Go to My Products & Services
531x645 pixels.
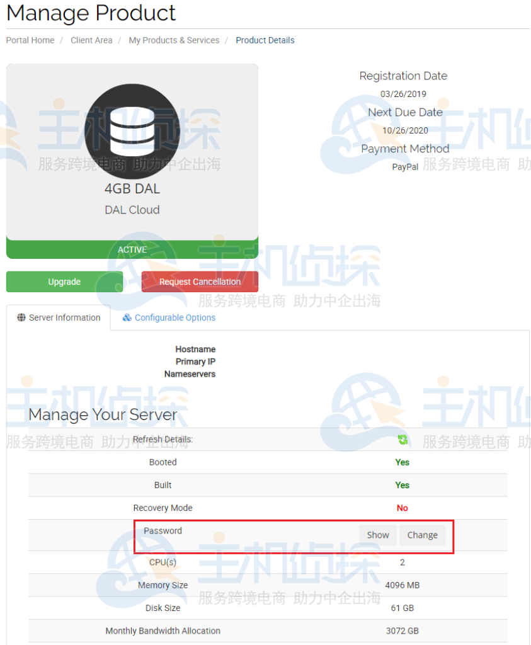(x=174, y=40)
